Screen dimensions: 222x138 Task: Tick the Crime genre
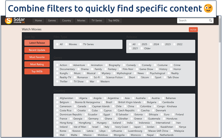tap(171, 65)
